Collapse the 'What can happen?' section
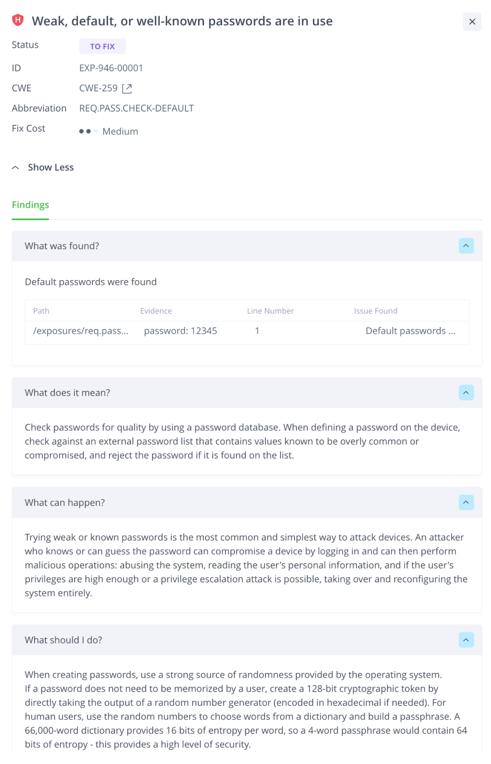Image resolution: width=491 pixels, height=764 pixels. coord(466,502)
